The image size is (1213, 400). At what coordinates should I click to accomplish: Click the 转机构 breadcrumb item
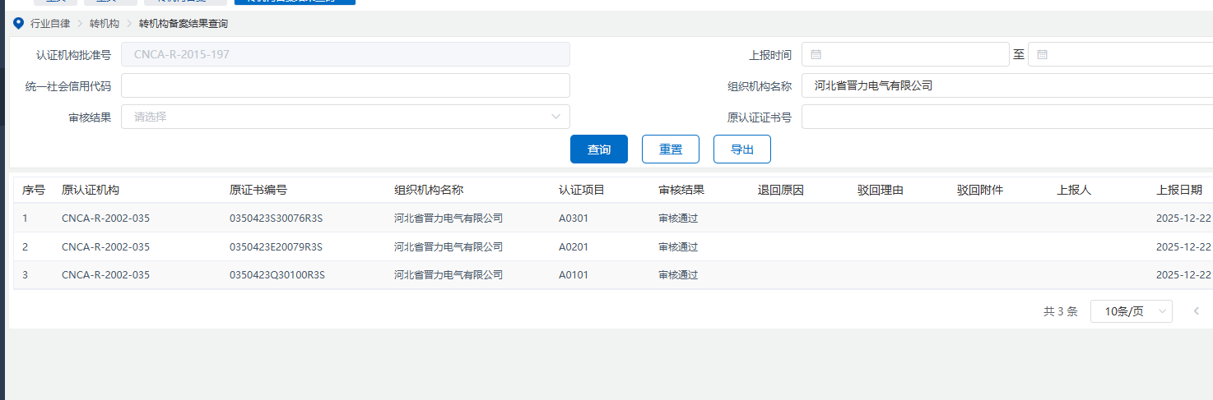(105, 24)
